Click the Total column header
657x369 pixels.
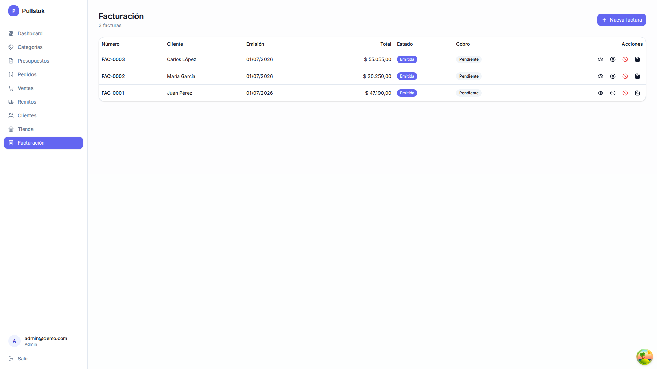coord(386,44)
